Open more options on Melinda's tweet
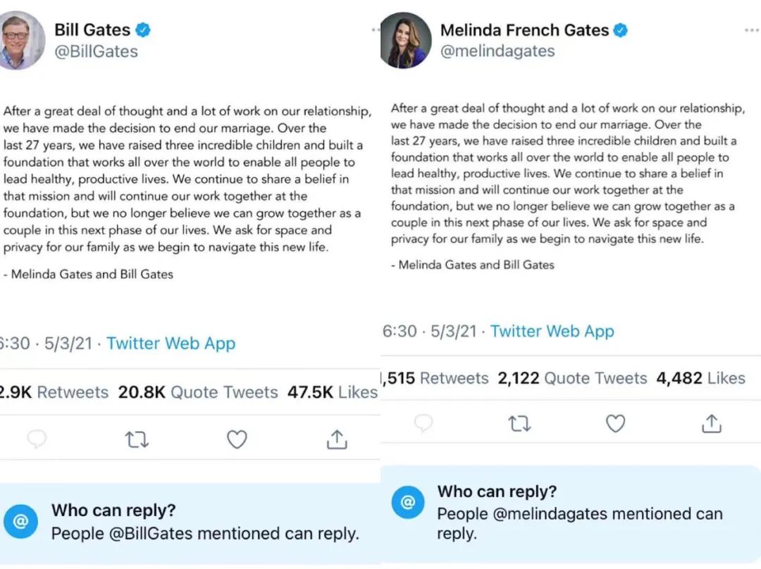761x569 pixels. (751, 31)
